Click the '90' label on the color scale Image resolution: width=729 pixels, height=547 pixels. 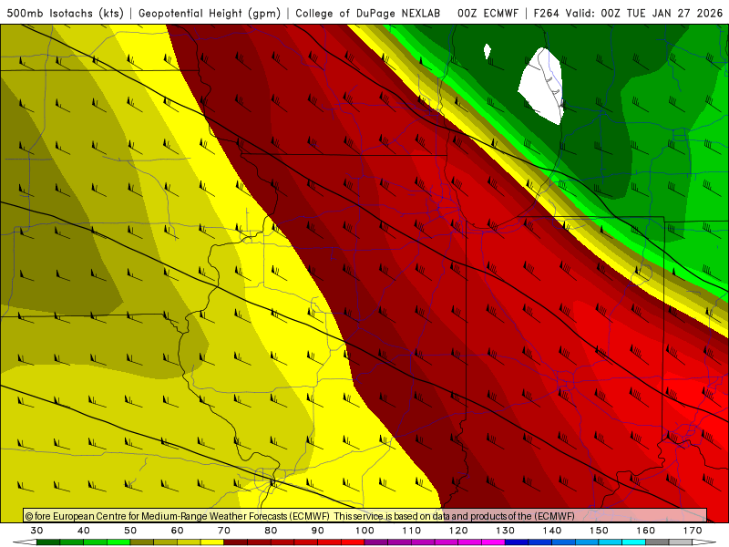point(317,531)
